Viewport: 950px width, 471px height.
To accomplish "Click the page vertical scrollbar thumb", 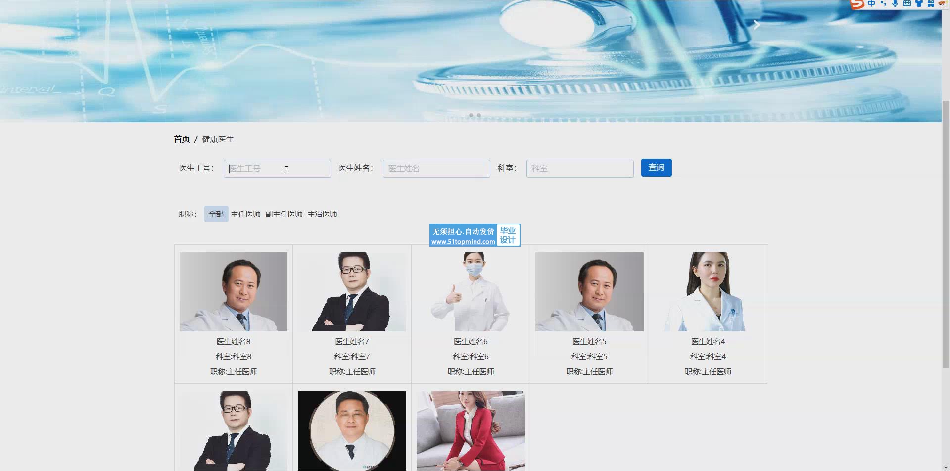I will (x=946, y=233).
